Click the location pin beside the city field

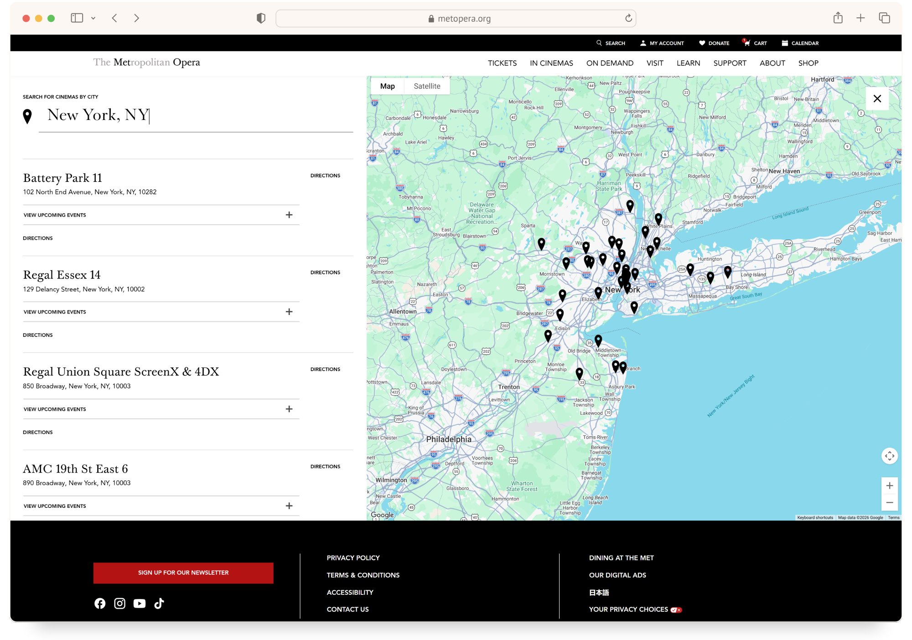[x=27, y=116]
